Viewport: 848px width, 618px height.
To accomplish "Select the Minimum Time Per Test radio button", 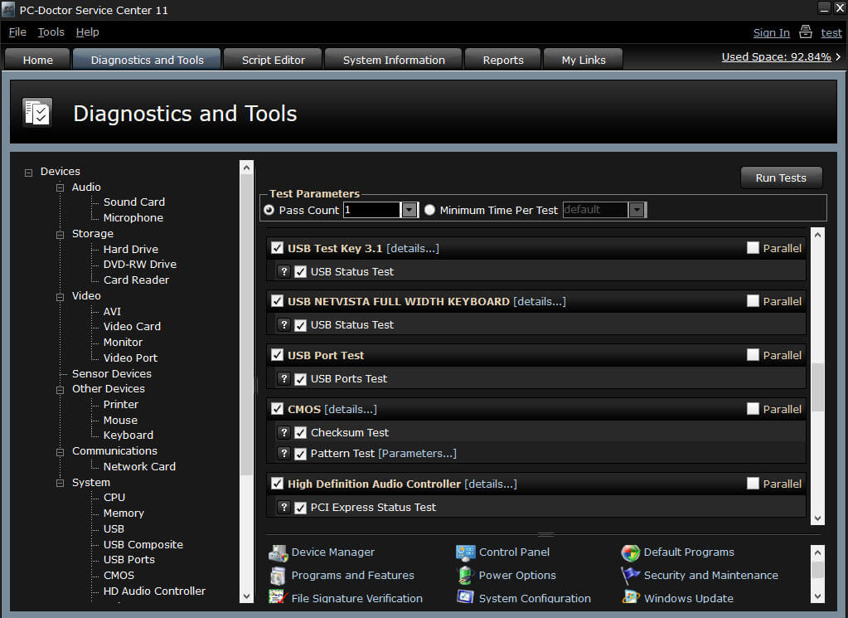I will click(429, 210).
